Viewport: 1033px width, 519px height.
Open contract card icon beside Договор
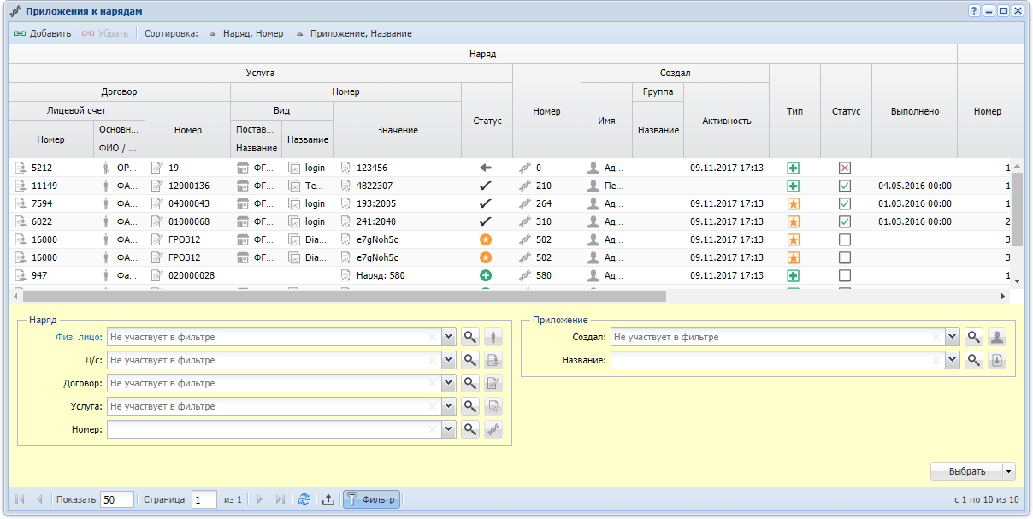pos(493,383)
